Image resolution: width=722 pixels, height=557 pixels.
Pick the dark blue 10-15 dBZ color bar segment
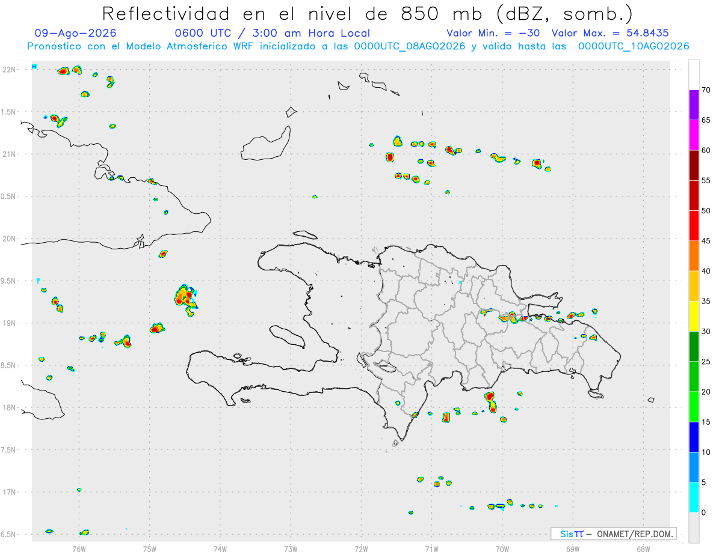(x=694, y=437)
